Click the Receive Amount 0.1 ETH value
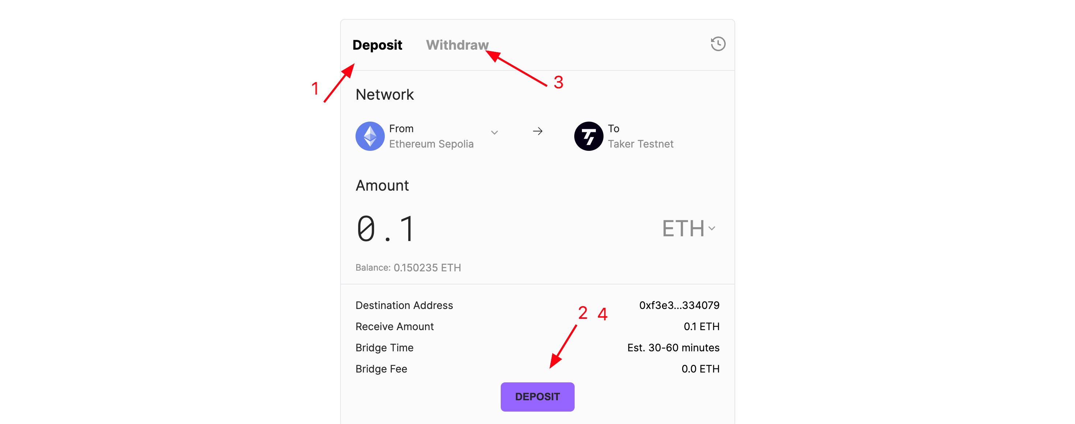1075x424 pixels. pos(701,326)
